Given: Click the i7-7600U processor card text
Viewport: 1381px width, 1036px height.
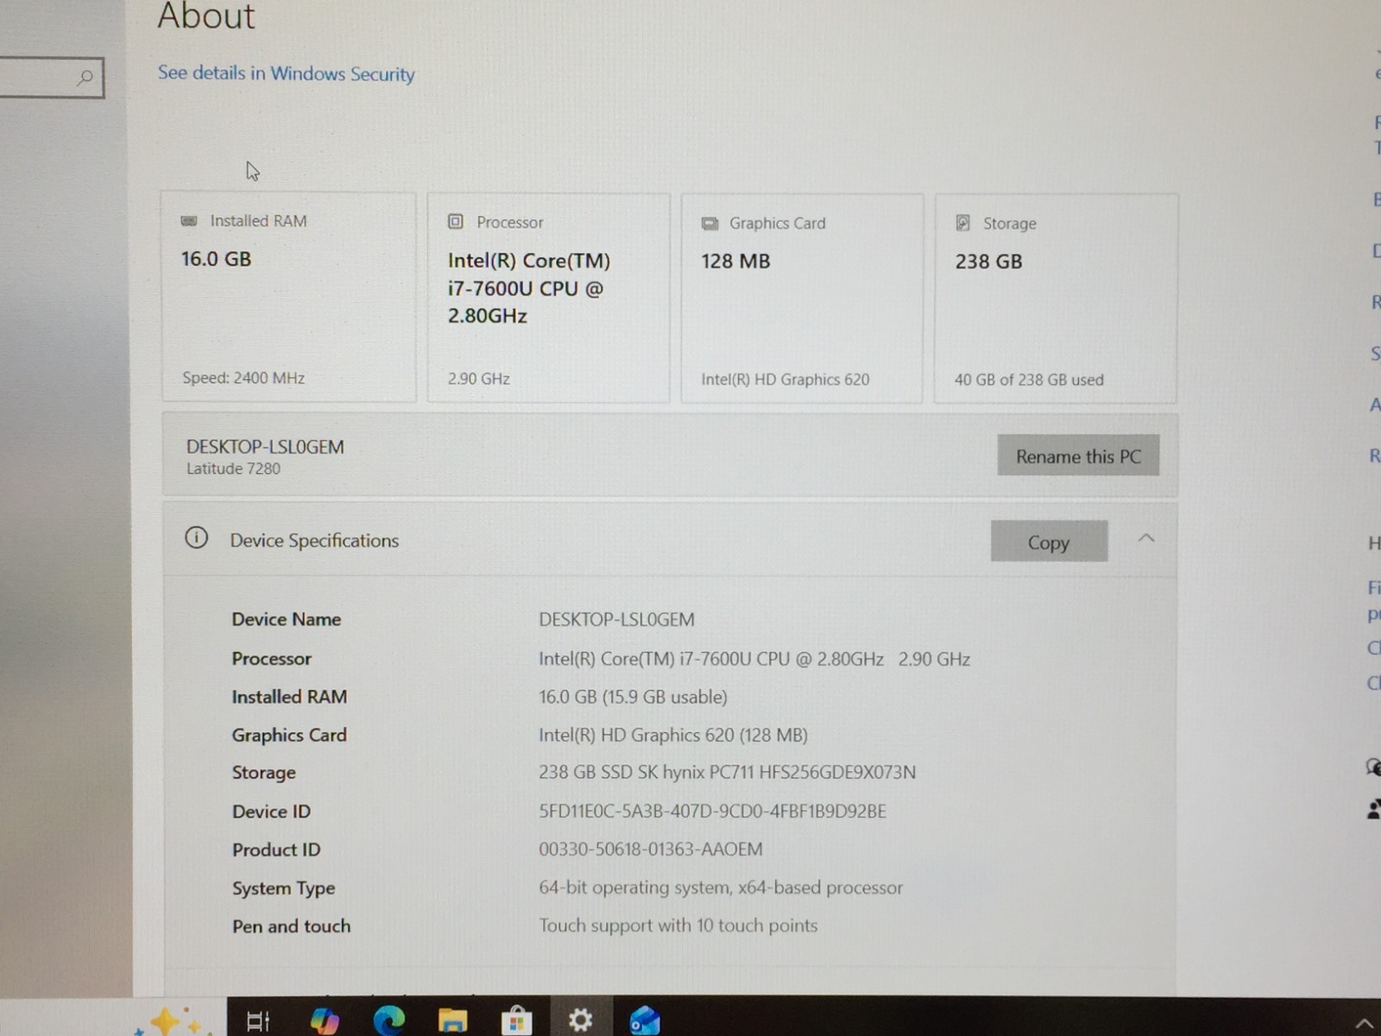Looking at the screenshot, I should [529, 288].
